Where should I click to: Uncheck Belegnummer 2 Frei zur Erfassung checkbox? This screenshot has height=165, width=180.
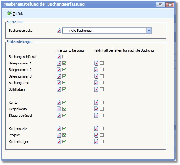(x=64, y=69)
